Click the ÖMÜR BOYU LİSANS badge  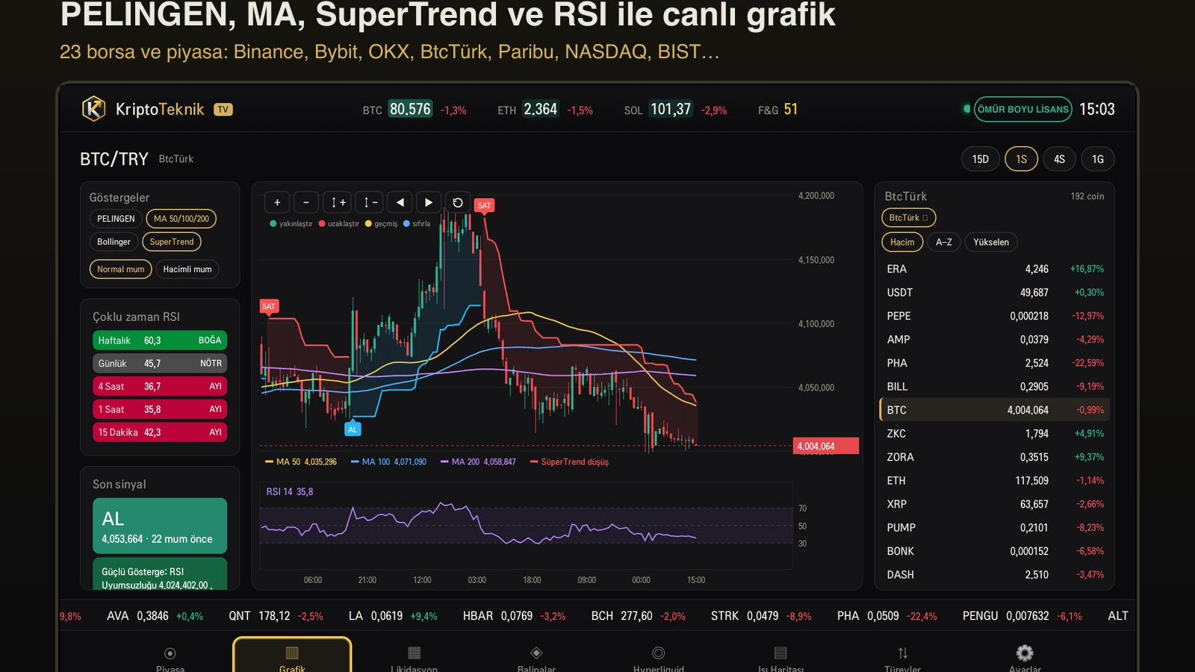pos(1023,109)
